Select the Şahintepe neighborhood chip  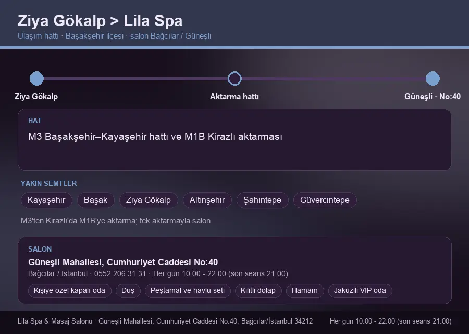tap(262, 200)
